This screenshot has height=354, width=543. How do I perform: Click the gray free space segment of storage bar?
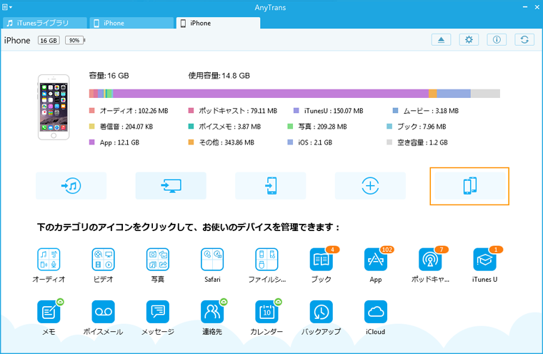pos(485,94)
